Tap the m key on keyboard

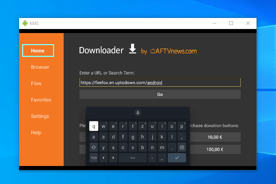click(x=162, y=147)
